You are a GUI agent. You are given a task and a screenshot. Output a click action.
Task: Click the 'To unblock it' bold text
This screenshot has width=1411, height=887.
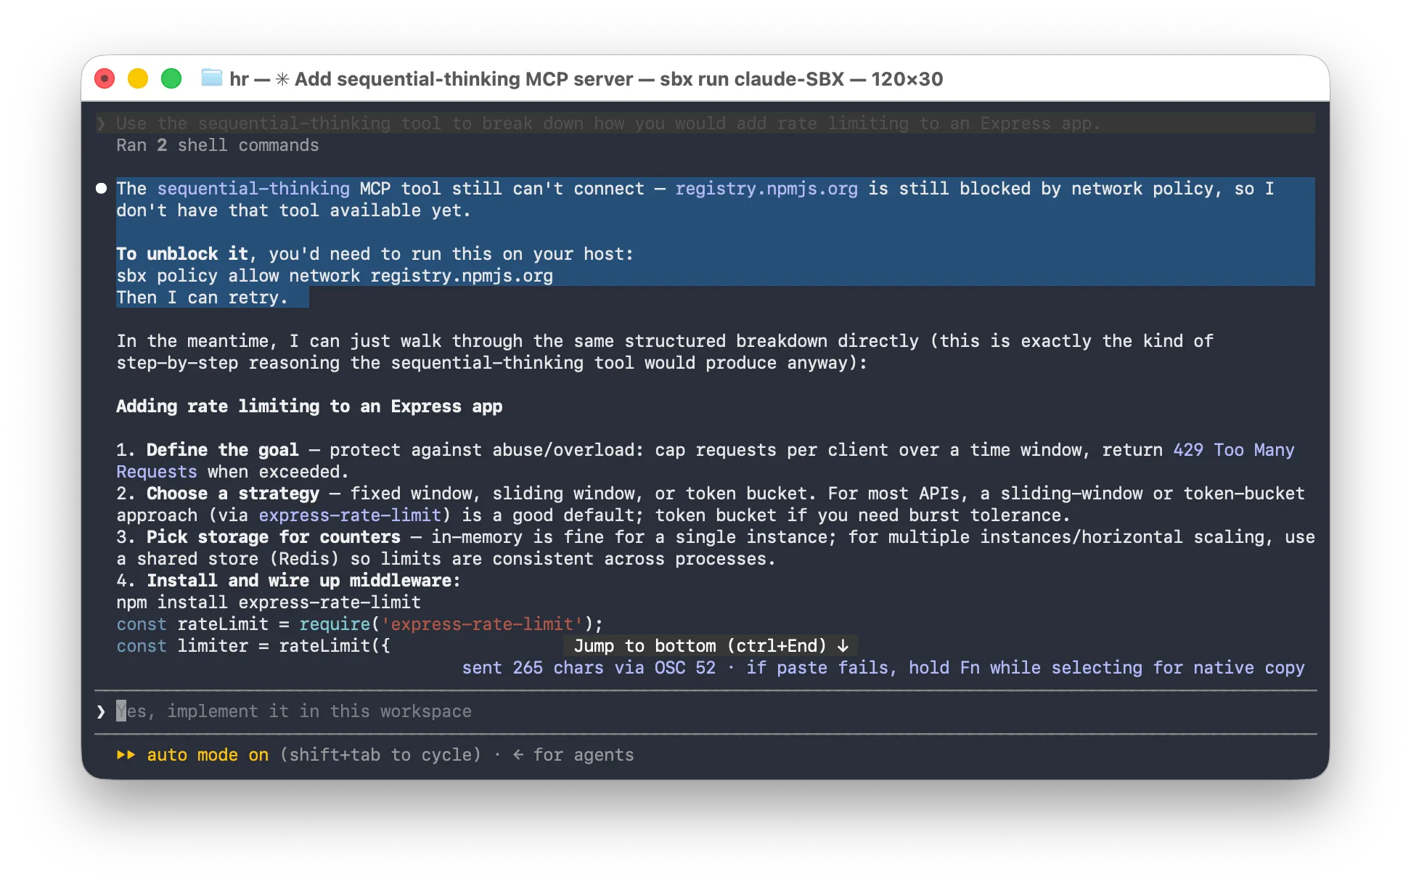tap(182, 254)
